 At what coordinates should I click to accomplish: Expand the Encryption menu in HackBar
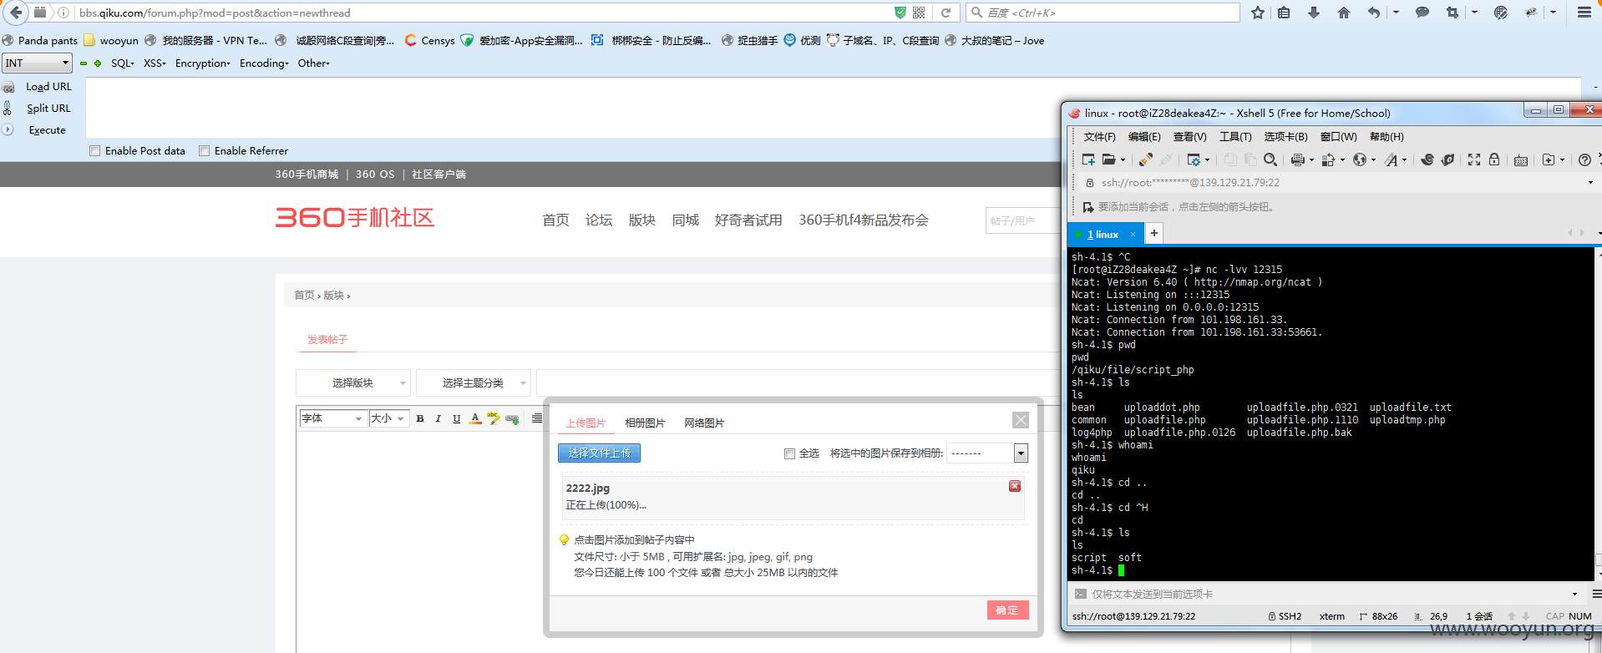[202, 63]
